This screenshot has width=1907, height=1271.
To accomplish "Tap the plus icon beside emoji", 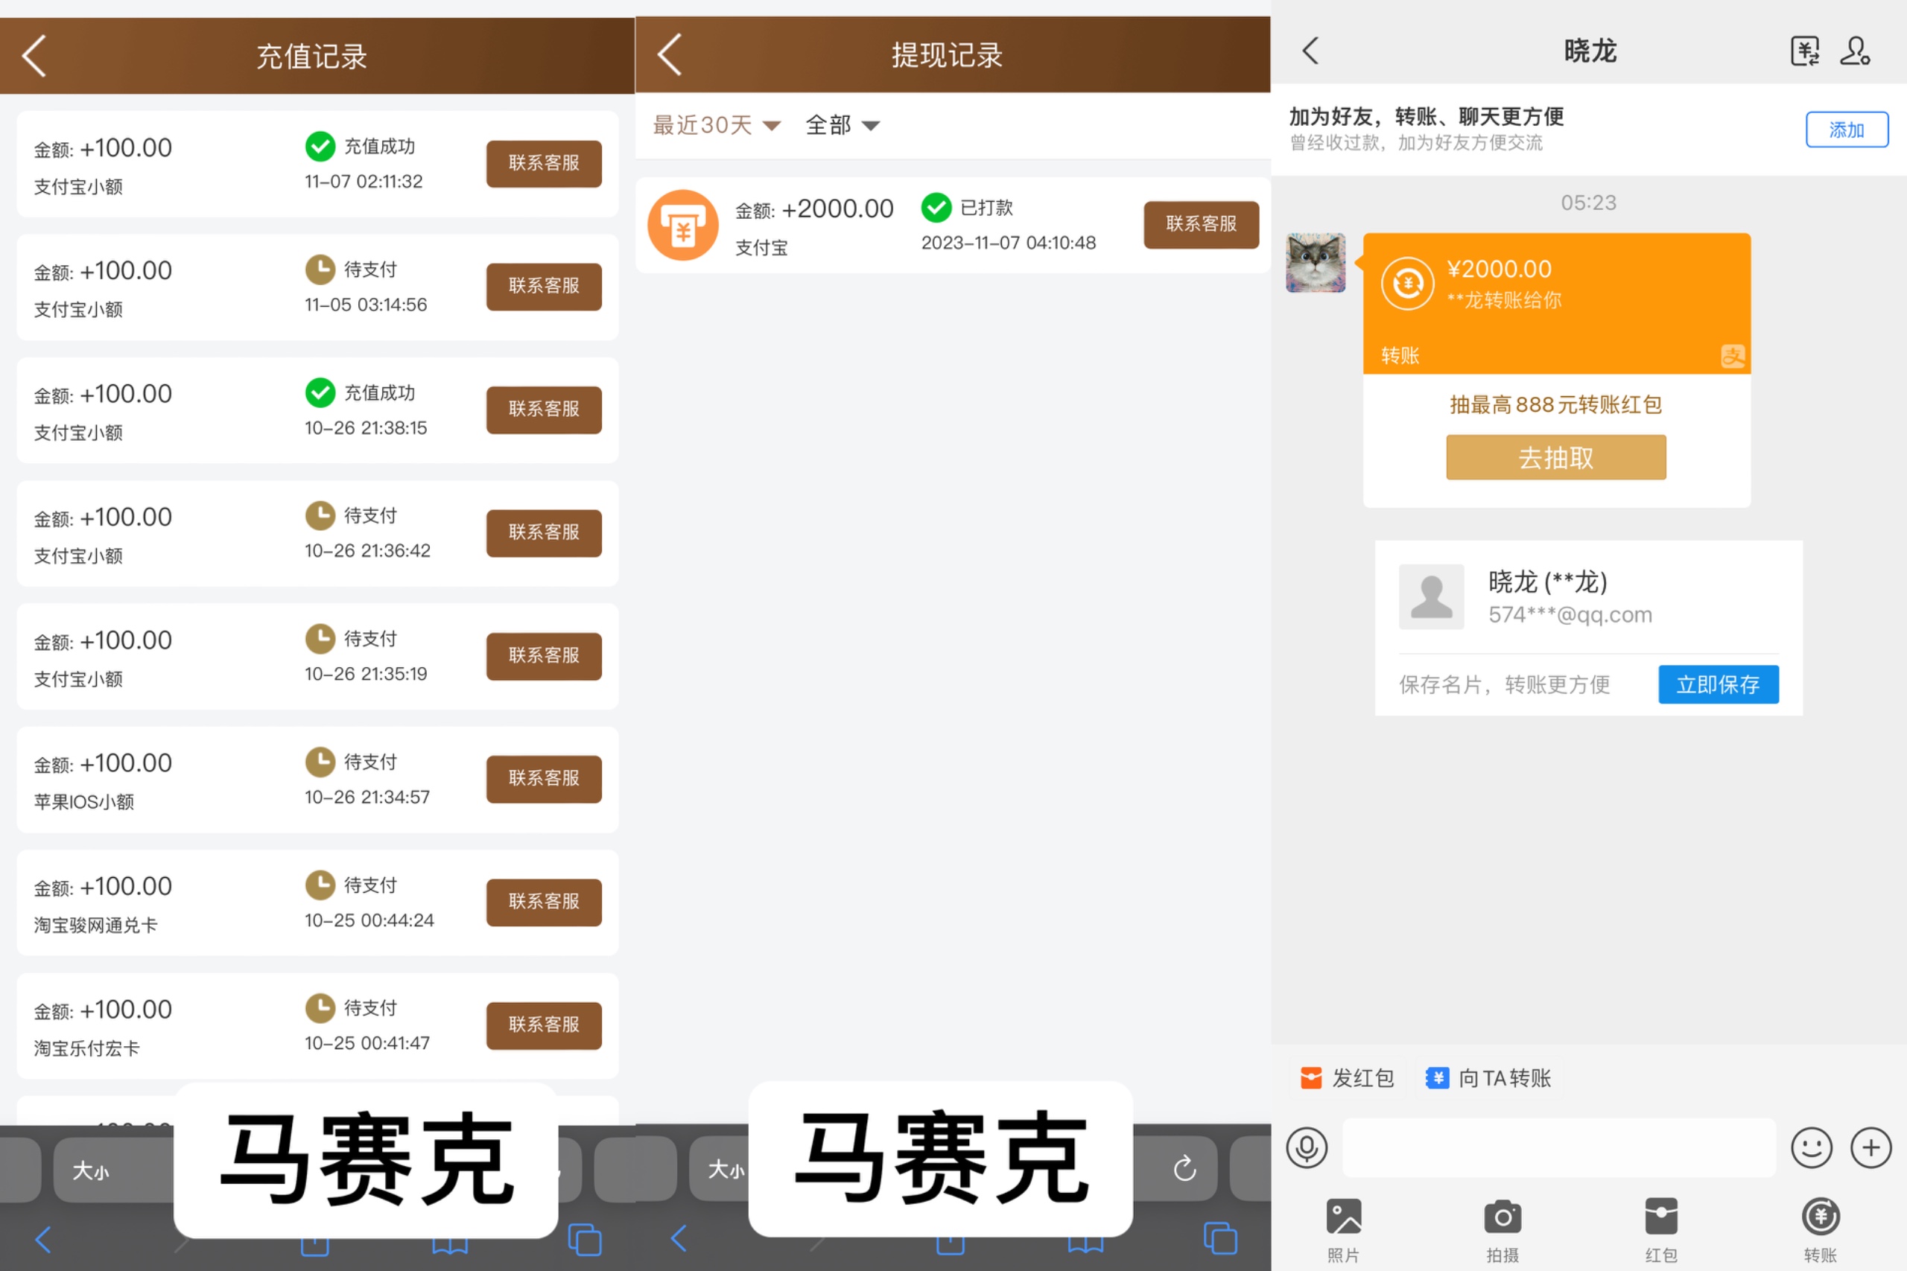I will (x=1870, y=1148).
